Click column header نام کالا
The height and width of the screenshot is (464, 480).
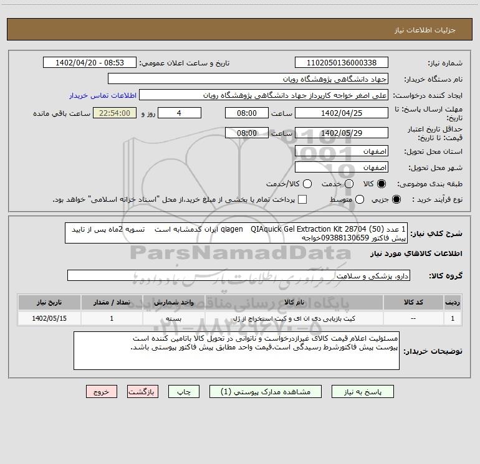[294, 303]
